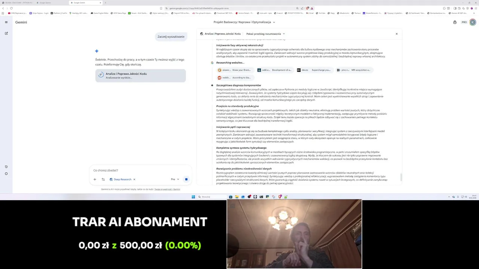Select the Deep Research tool chip

coord(120,179)
